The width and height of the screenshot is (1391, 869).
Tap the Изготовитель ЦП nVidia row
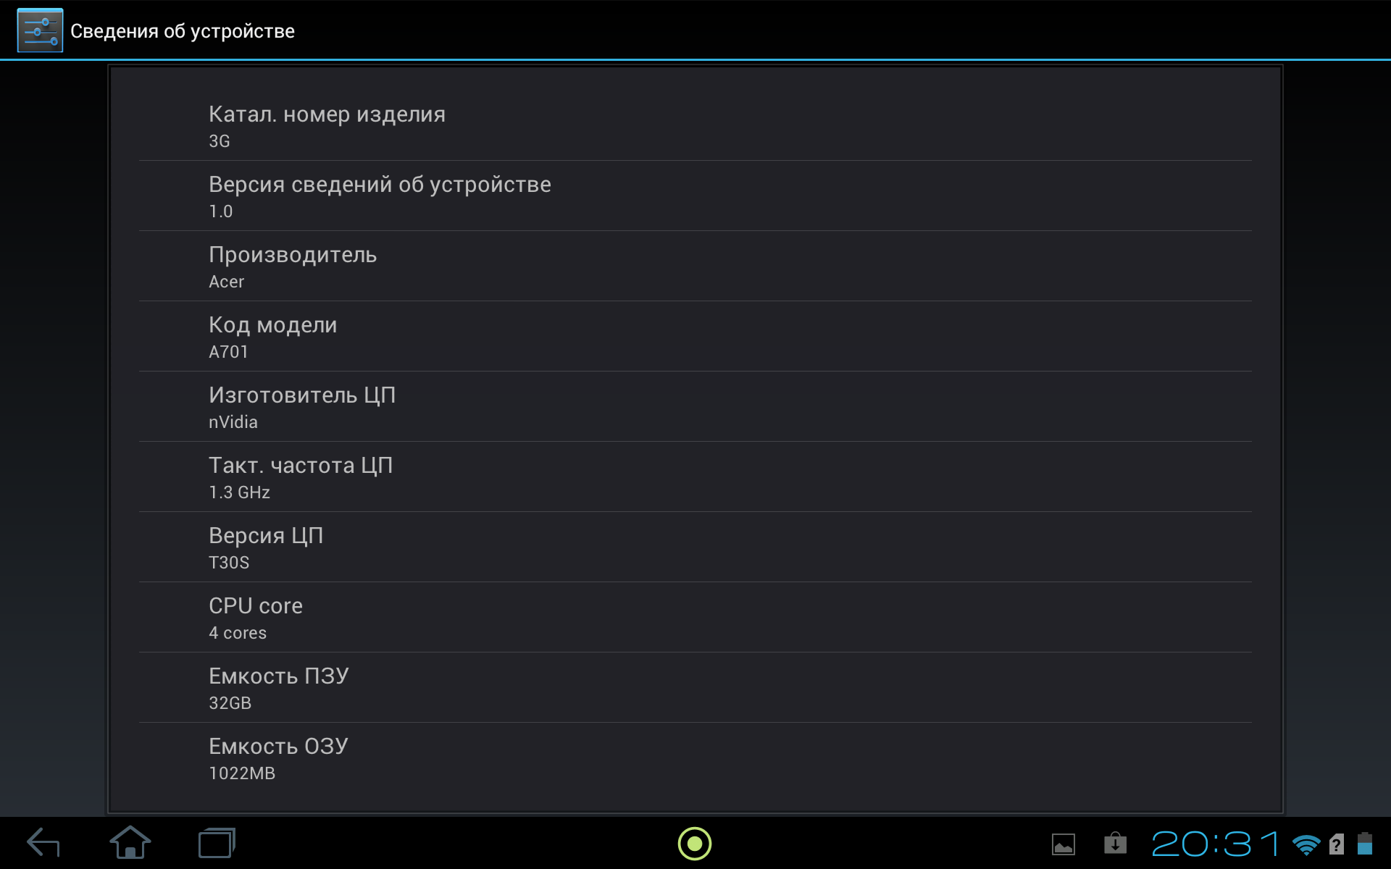click(695, 407)
